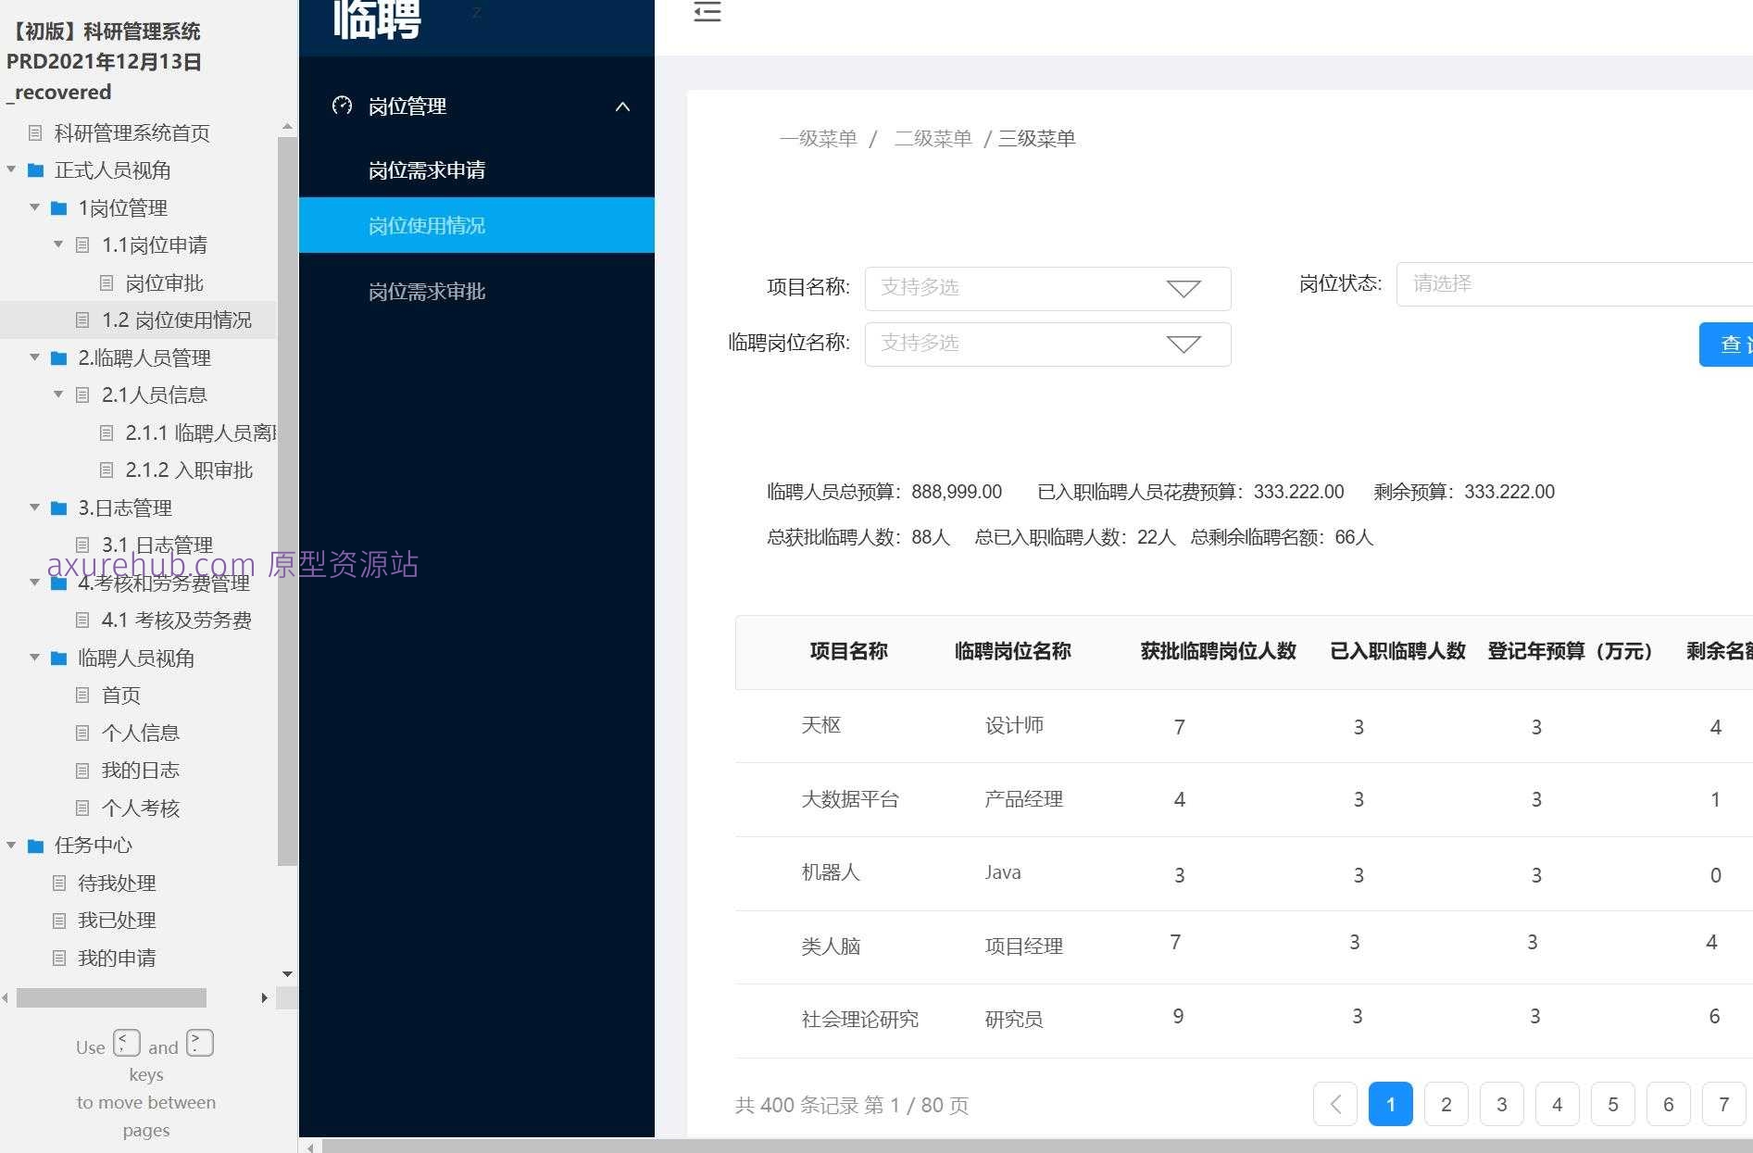Viewport: 1753px width, 1153px height.
Task: Click the page icon beside 科研管理系统首页
Action: [35, 133]
